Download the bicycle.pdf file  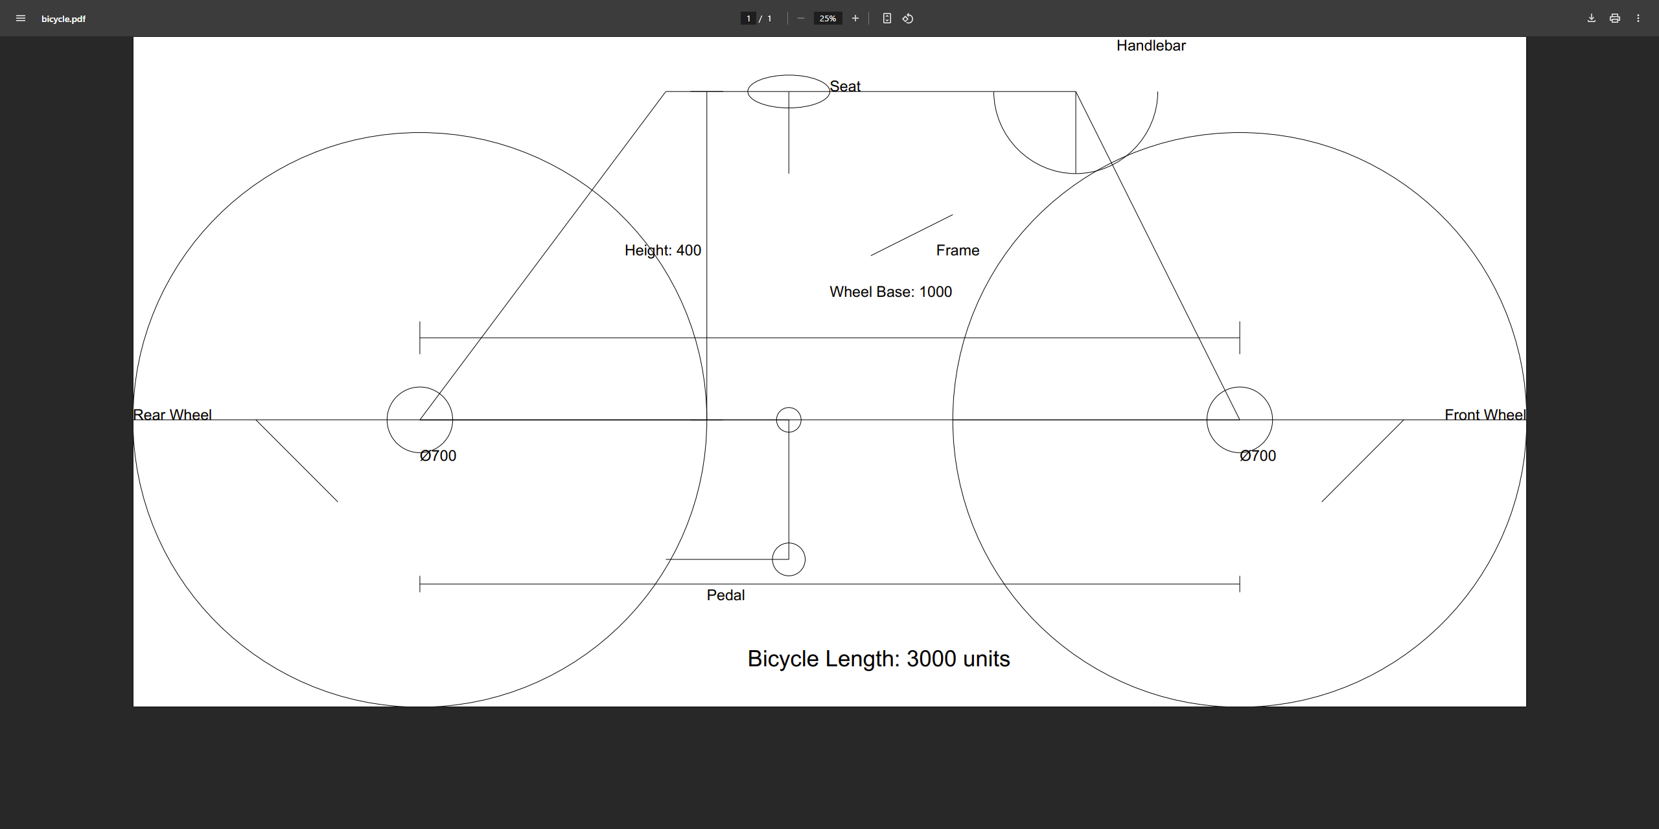[x=1591, y=18]
